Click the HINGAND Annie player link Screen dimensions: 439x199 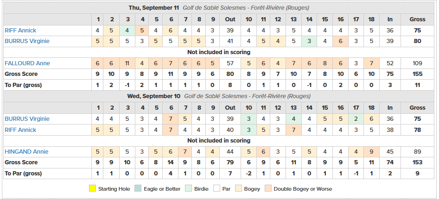pyautogui.click(x=26, y=151)
